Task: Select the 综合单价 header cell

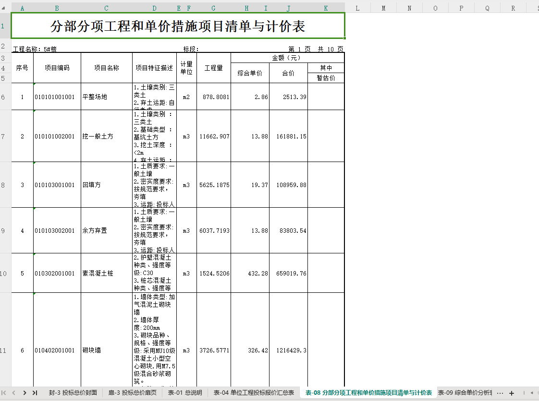Action: click(x=250, y=73)
